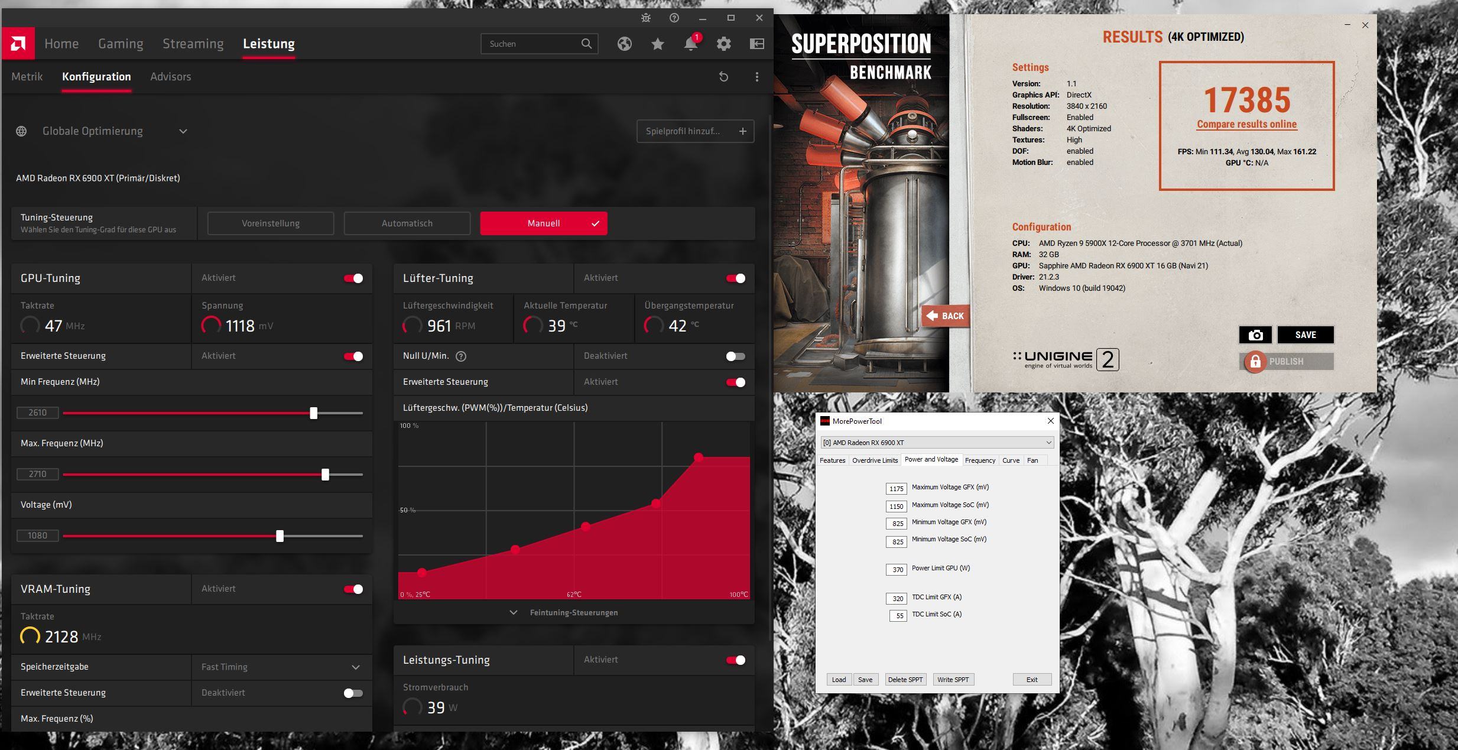The image size is (1458, 750).
Task: Toggle VRAM-Tuning switch
Action: tap(353, 589)
